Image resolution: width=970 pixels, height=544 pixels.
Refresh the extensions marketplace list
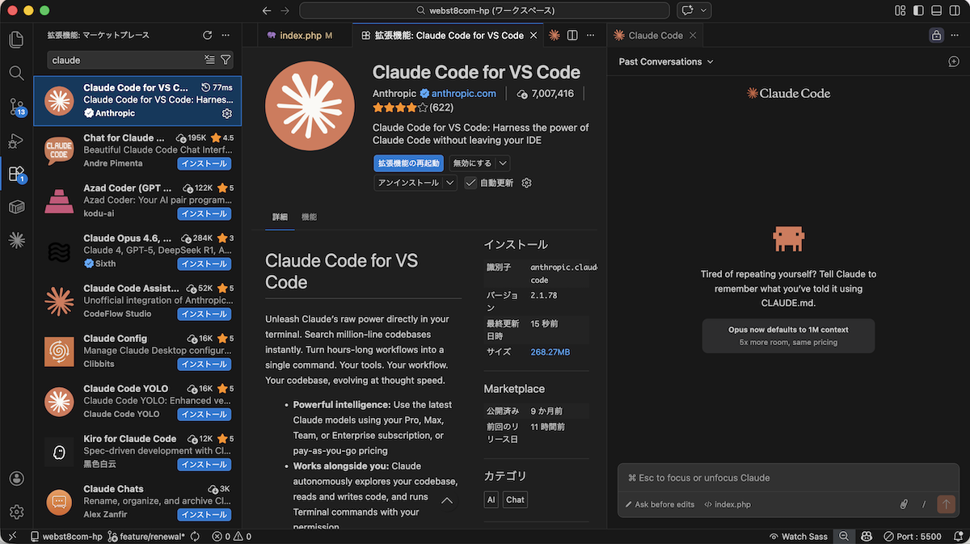[x=208, y=36]
